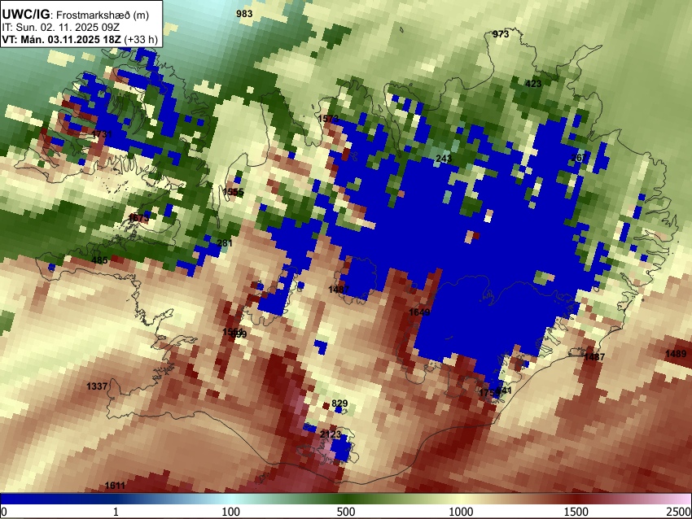Click the 1649 value label
The width and height of the screenshot is (692, 519).
[419, 312]
